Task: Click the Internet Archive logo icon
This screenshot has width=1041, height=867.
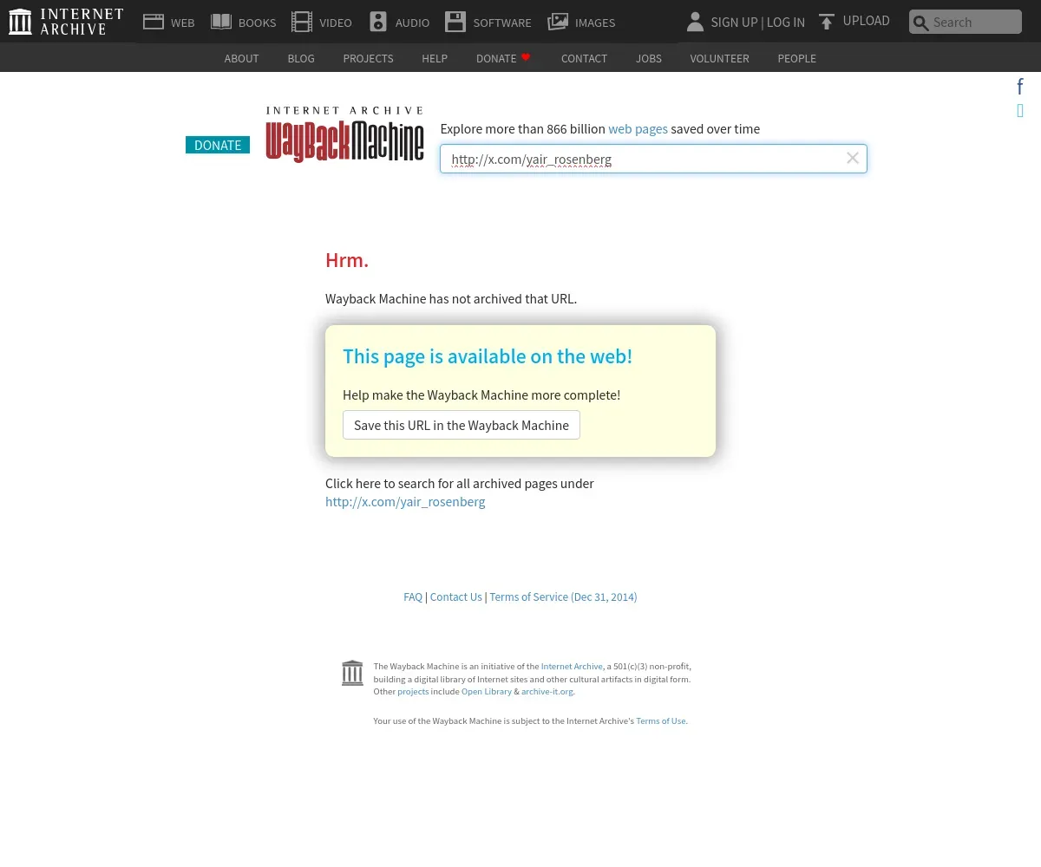Action: tap(20, 22)
